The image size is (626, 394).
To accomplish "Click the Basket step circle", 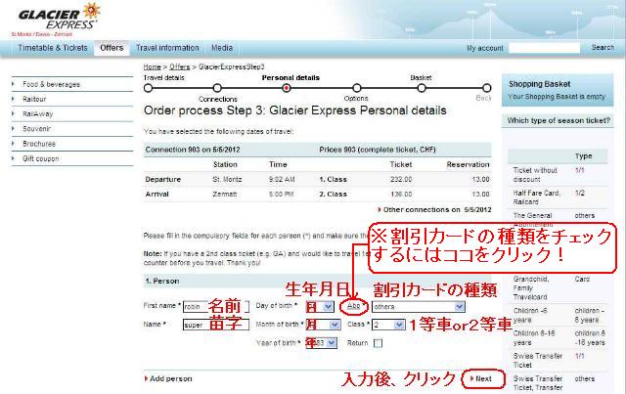I will (x=422, y=88).
